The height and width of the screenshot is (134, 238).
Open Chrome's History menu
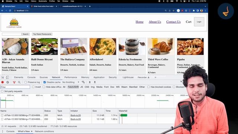pyautogui.click(x=33, y=1)
